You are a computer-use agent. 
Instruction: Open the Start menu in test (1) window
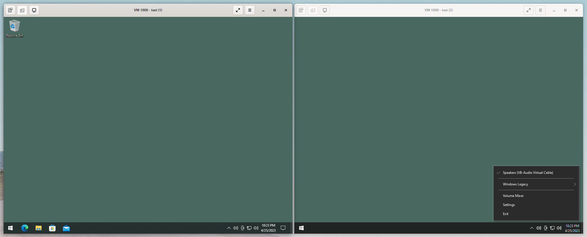pyautogui.click(x=10, y=228)
